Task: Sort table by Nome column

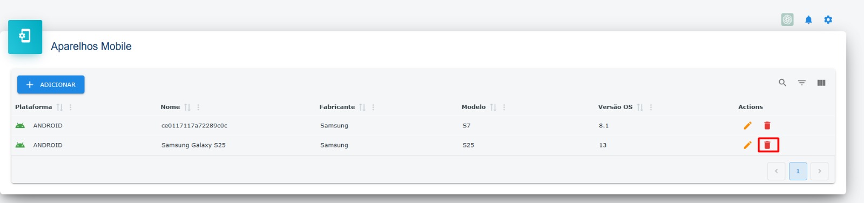Action: (x=187, y=107)
